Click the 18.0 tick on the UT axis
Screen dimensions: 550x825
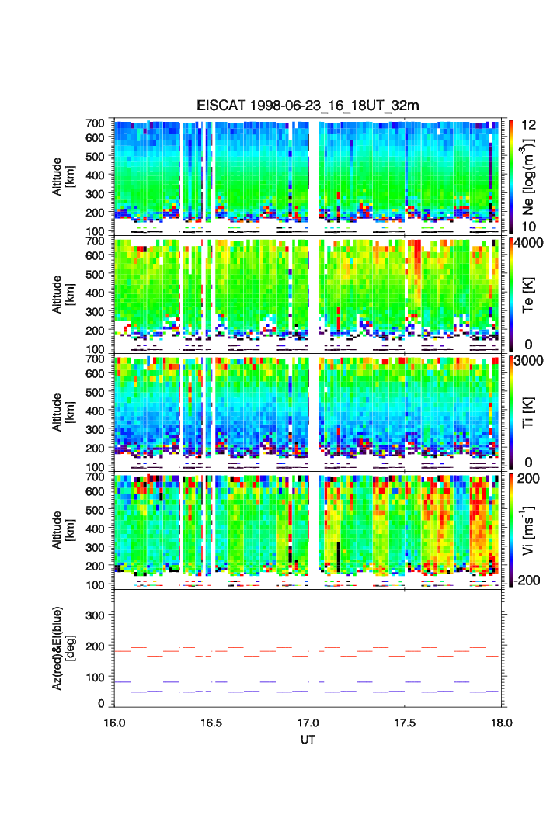pos(501,722)
